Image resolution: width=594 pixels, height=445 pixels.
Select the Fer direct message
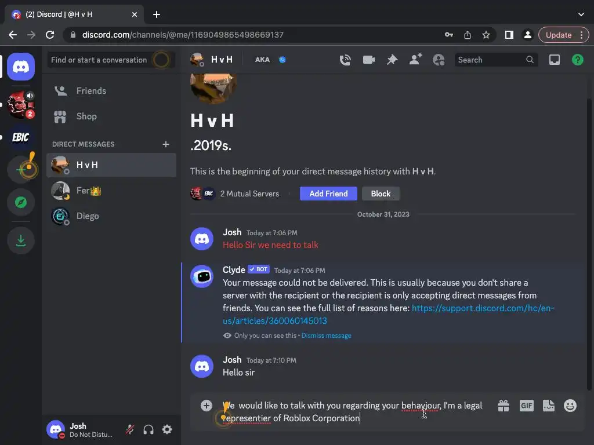click(x=111, y=191)
